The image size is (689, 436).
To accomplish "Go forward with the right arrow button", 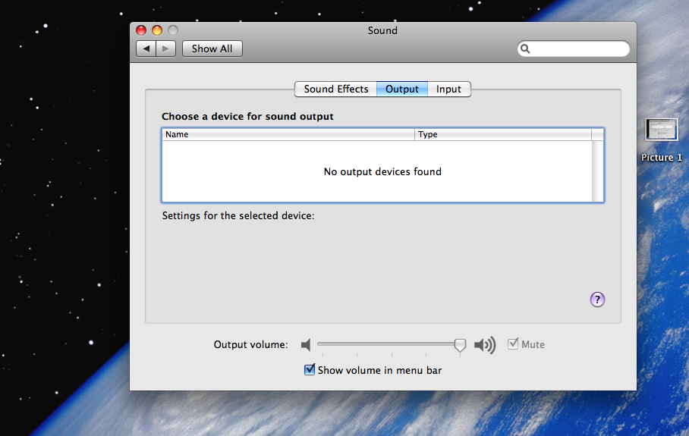I will pos(166,49).
